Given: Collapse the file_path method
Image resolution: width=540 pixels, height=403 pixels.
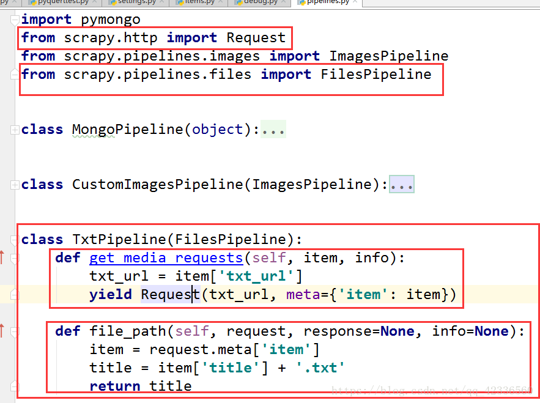Looking at the screenshot, I should [x=15, y=332].
